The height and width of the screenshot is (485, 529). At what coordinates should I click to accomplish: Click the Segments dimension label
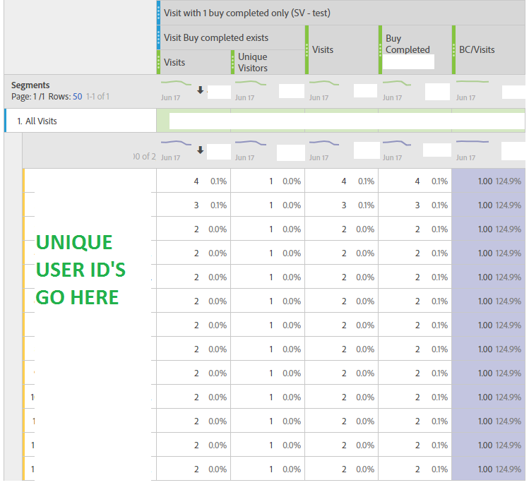tap(30, 85)
